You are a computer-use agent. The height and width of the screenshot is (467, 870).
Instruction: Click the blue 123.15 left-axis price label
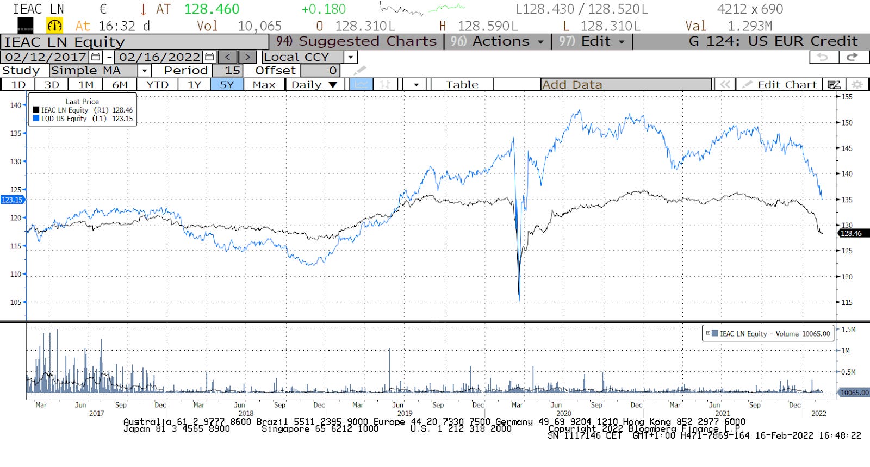[13, 200]
